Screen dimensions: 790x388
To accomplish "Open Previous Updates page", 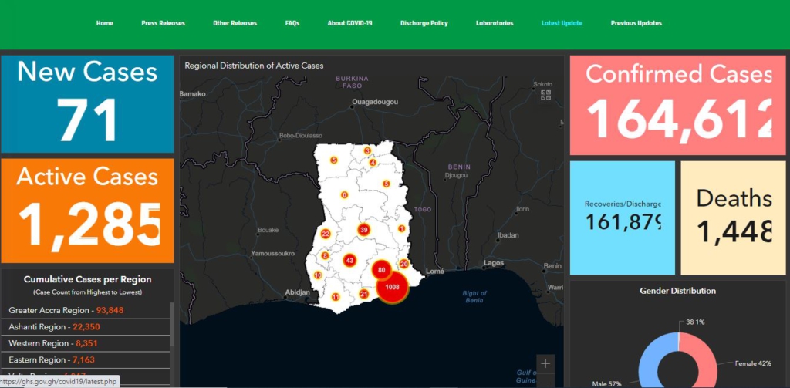I will (636, 23).
